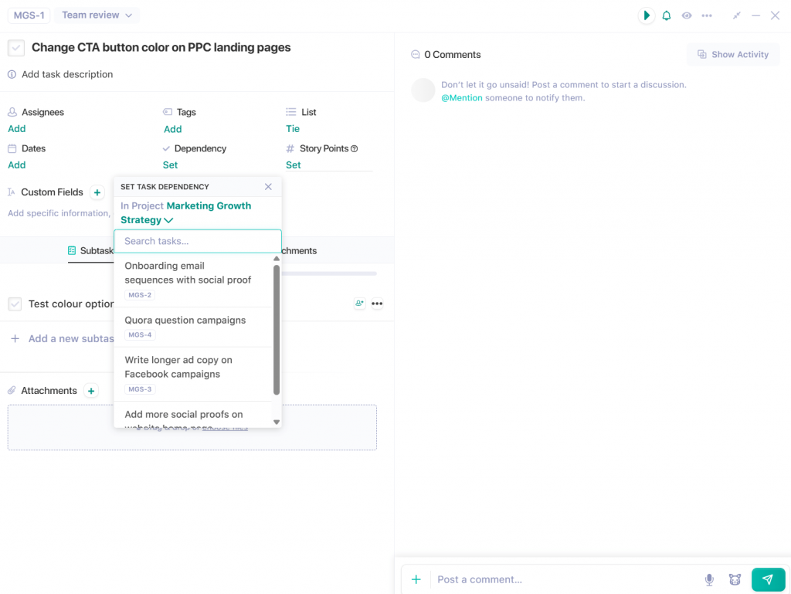The image size is (791, 594).
Task: Add tags to the task
Action: [172, 129]
